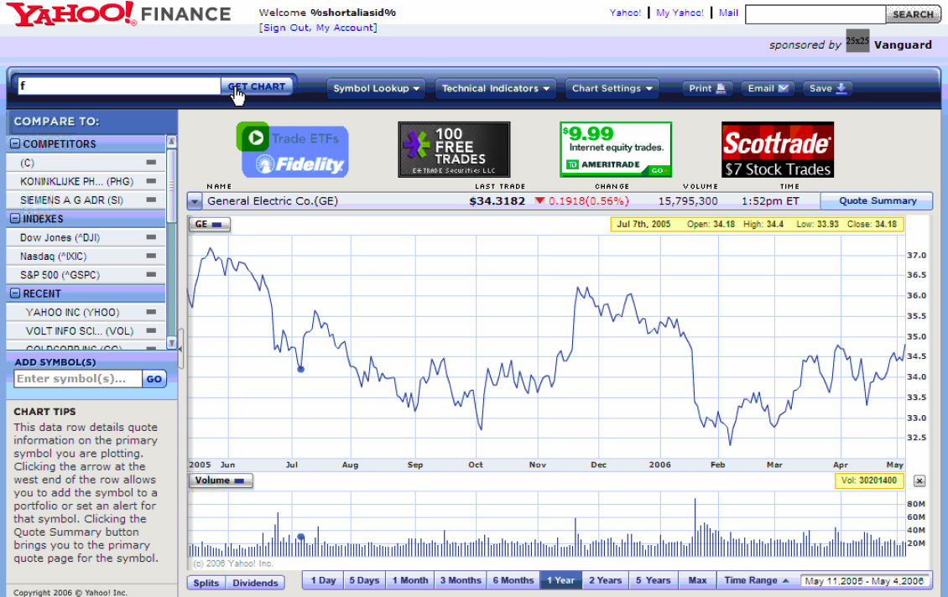Open the Scottrade $7 Stock Trades ad

tap(778, 149)
